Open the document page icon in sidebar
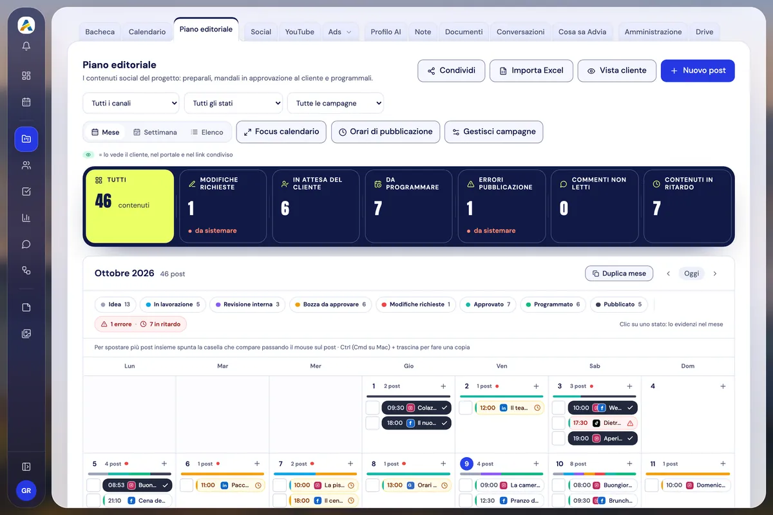Viewport: 773px width, 515px height. pyautogui.click(x=26, y=307)
